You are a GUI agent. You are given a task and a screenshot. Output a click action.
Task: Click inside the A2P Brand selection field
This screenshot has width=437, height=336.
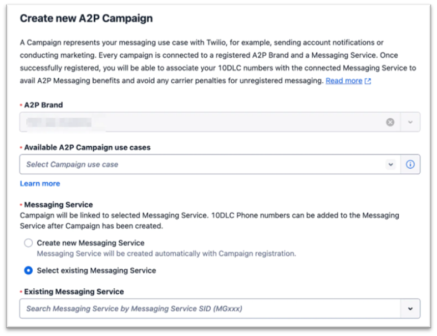click(200, 122)
